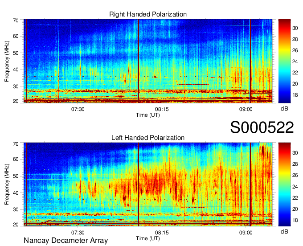The width and height of the screenshot is (303, 246).
Task: Click the "50" frequency tick of bottom plot
Action: coord(16,176)
